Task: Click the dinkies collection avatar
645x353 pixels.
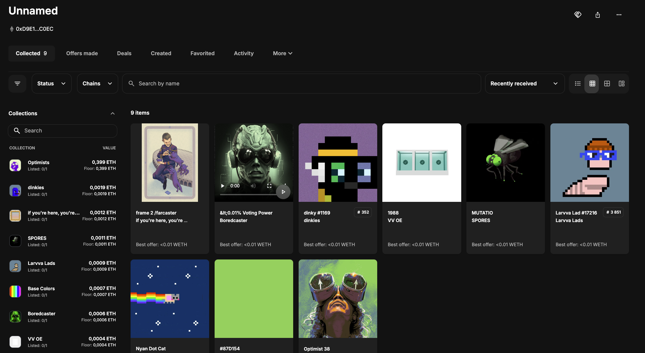Action: [x=15, y=191]
